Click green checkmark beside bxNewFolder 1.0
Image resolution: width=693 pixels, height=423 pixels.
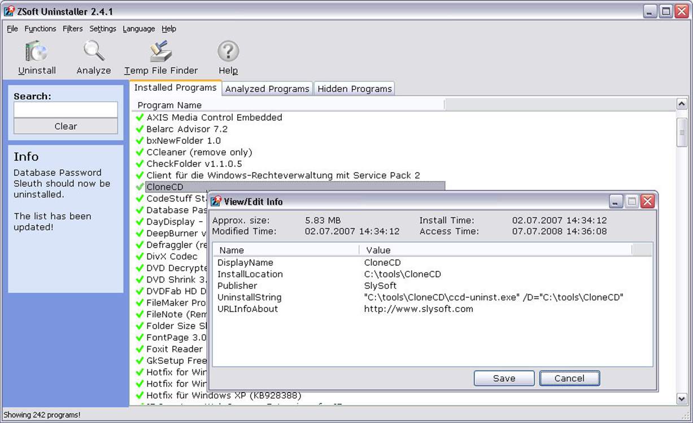pyautogui.click(x=140, y=140)
